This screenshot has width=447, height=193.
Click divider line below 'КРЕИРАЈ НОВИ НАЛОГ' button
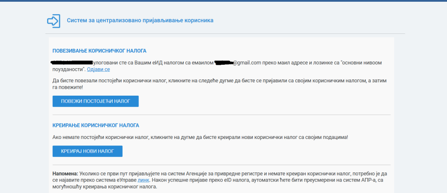[222, 165]
